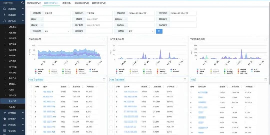The height and width of the screenshot is (135, 270).
Task: Click the 网络性能 wifi icon in sidebar
Action: tap(5, 113)
